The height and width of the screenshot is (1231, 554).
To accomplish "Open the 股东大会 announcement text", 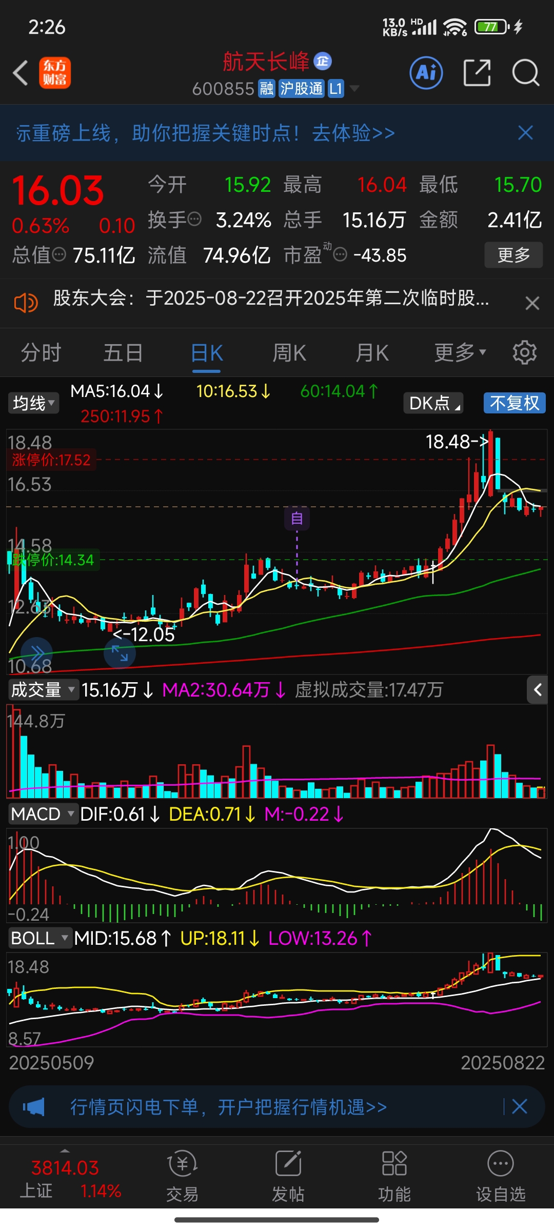I will pyautogui.click(x=271, y=298).
